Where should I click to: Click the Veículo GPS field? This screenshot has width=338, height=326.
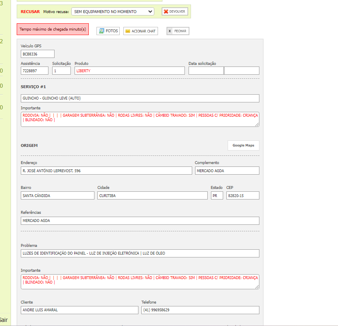[x=37, y=54]
